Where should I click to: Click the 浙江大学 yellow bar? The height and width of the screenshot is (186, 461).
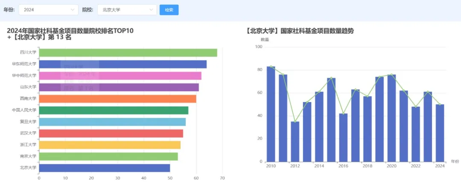(110, 145)
